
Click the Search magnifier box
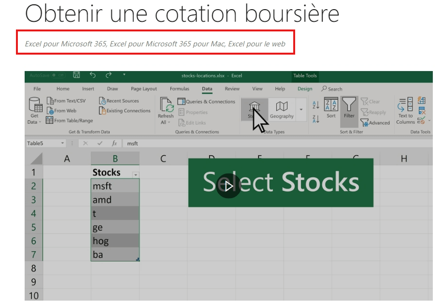click(332, 89)
